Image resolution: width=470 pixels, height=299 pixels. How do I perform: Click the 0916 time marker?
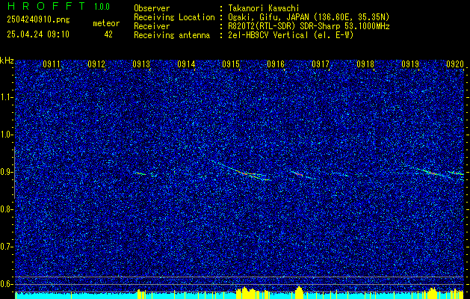tap(276, 64)
